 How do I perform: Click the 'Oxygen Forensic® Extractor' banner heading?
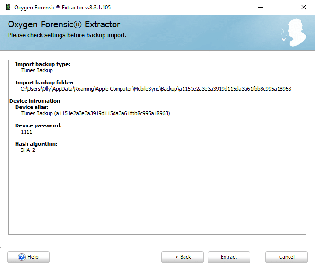tap(64, 25)
